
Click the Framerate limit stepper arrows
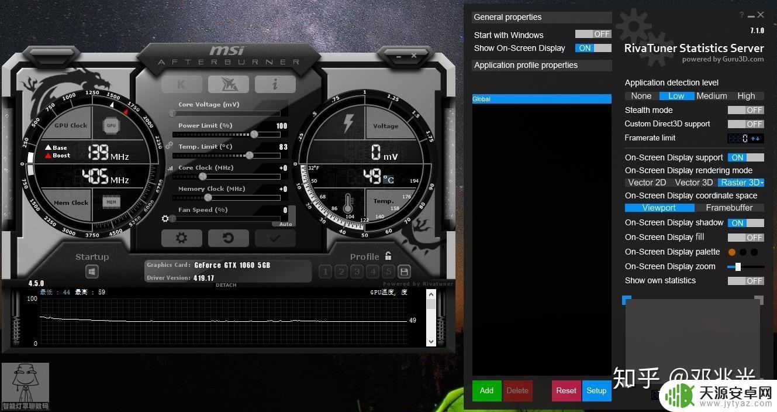click(756, 139)
